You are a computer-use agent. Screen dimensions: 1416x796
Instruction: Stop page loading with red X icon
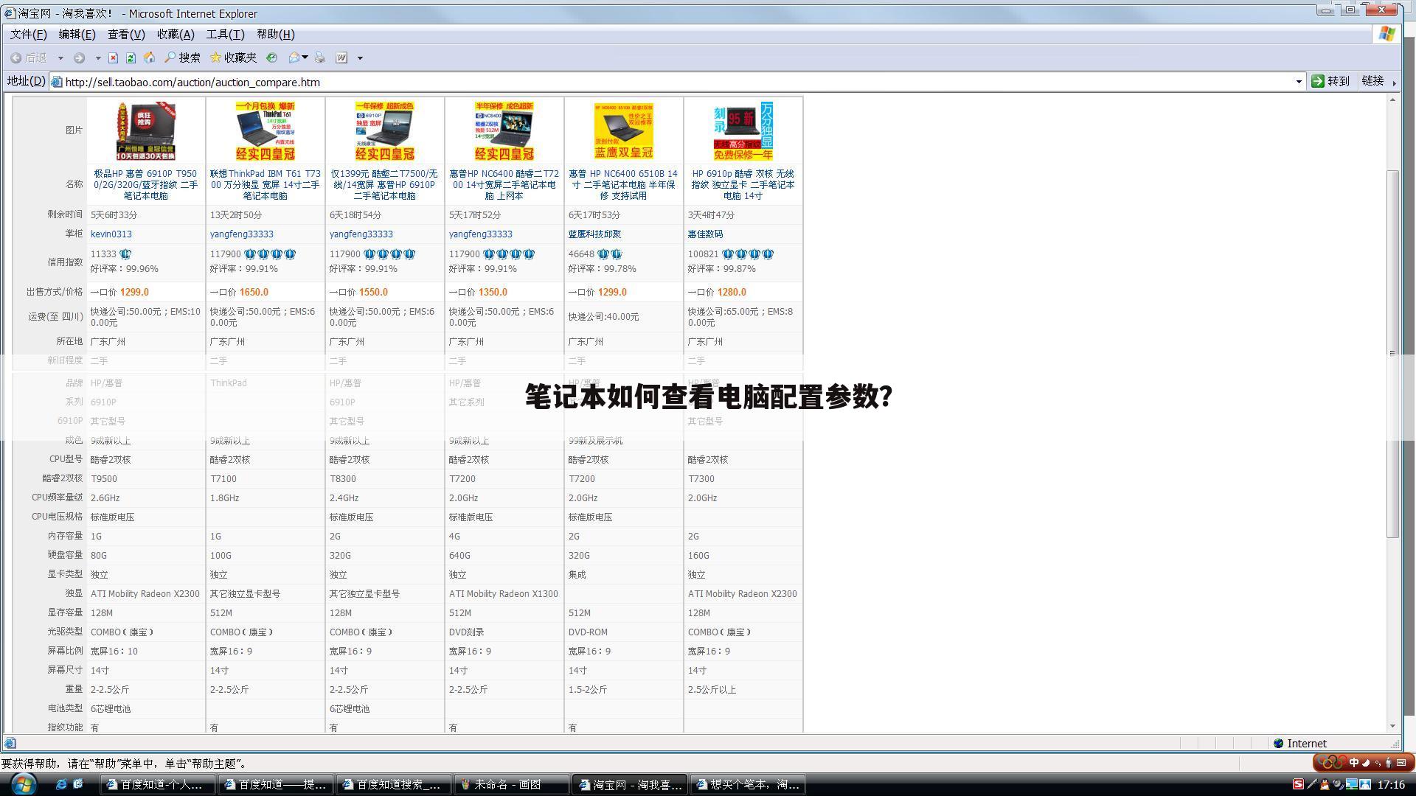pyautogui.click(x=113, y=57)
